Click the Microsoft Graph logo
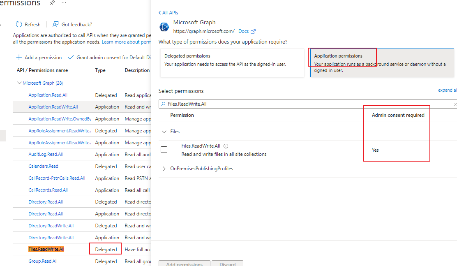The image size is (457, 266). click(x=164, y=27)
